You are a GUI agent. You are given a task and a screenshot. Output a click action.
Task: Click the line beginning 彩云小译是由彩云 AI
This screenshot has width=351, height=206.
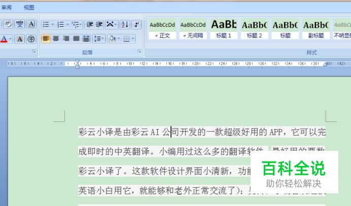coord(202,132)
